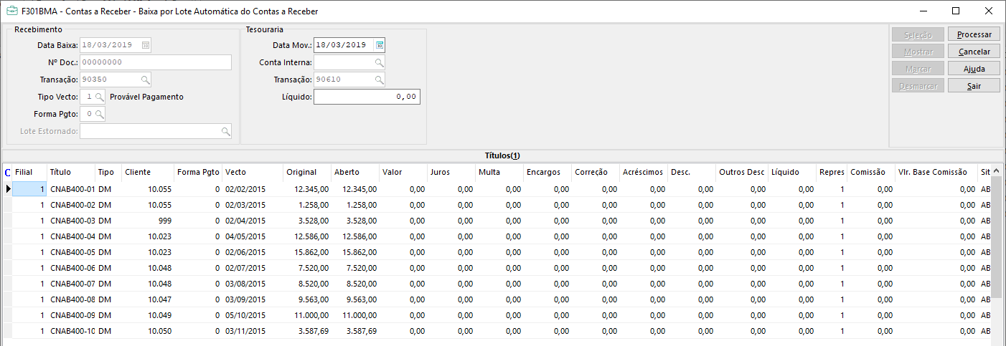This screenshot has height=346, width=1006.
Task: Click the Outros Desc column header
Action: 742,172
